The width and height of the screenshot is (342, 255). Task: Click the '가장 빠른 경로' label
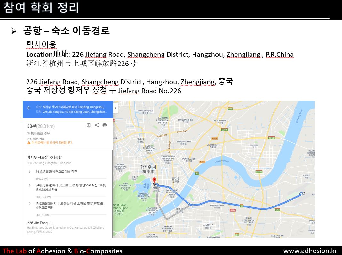(36, 139)
